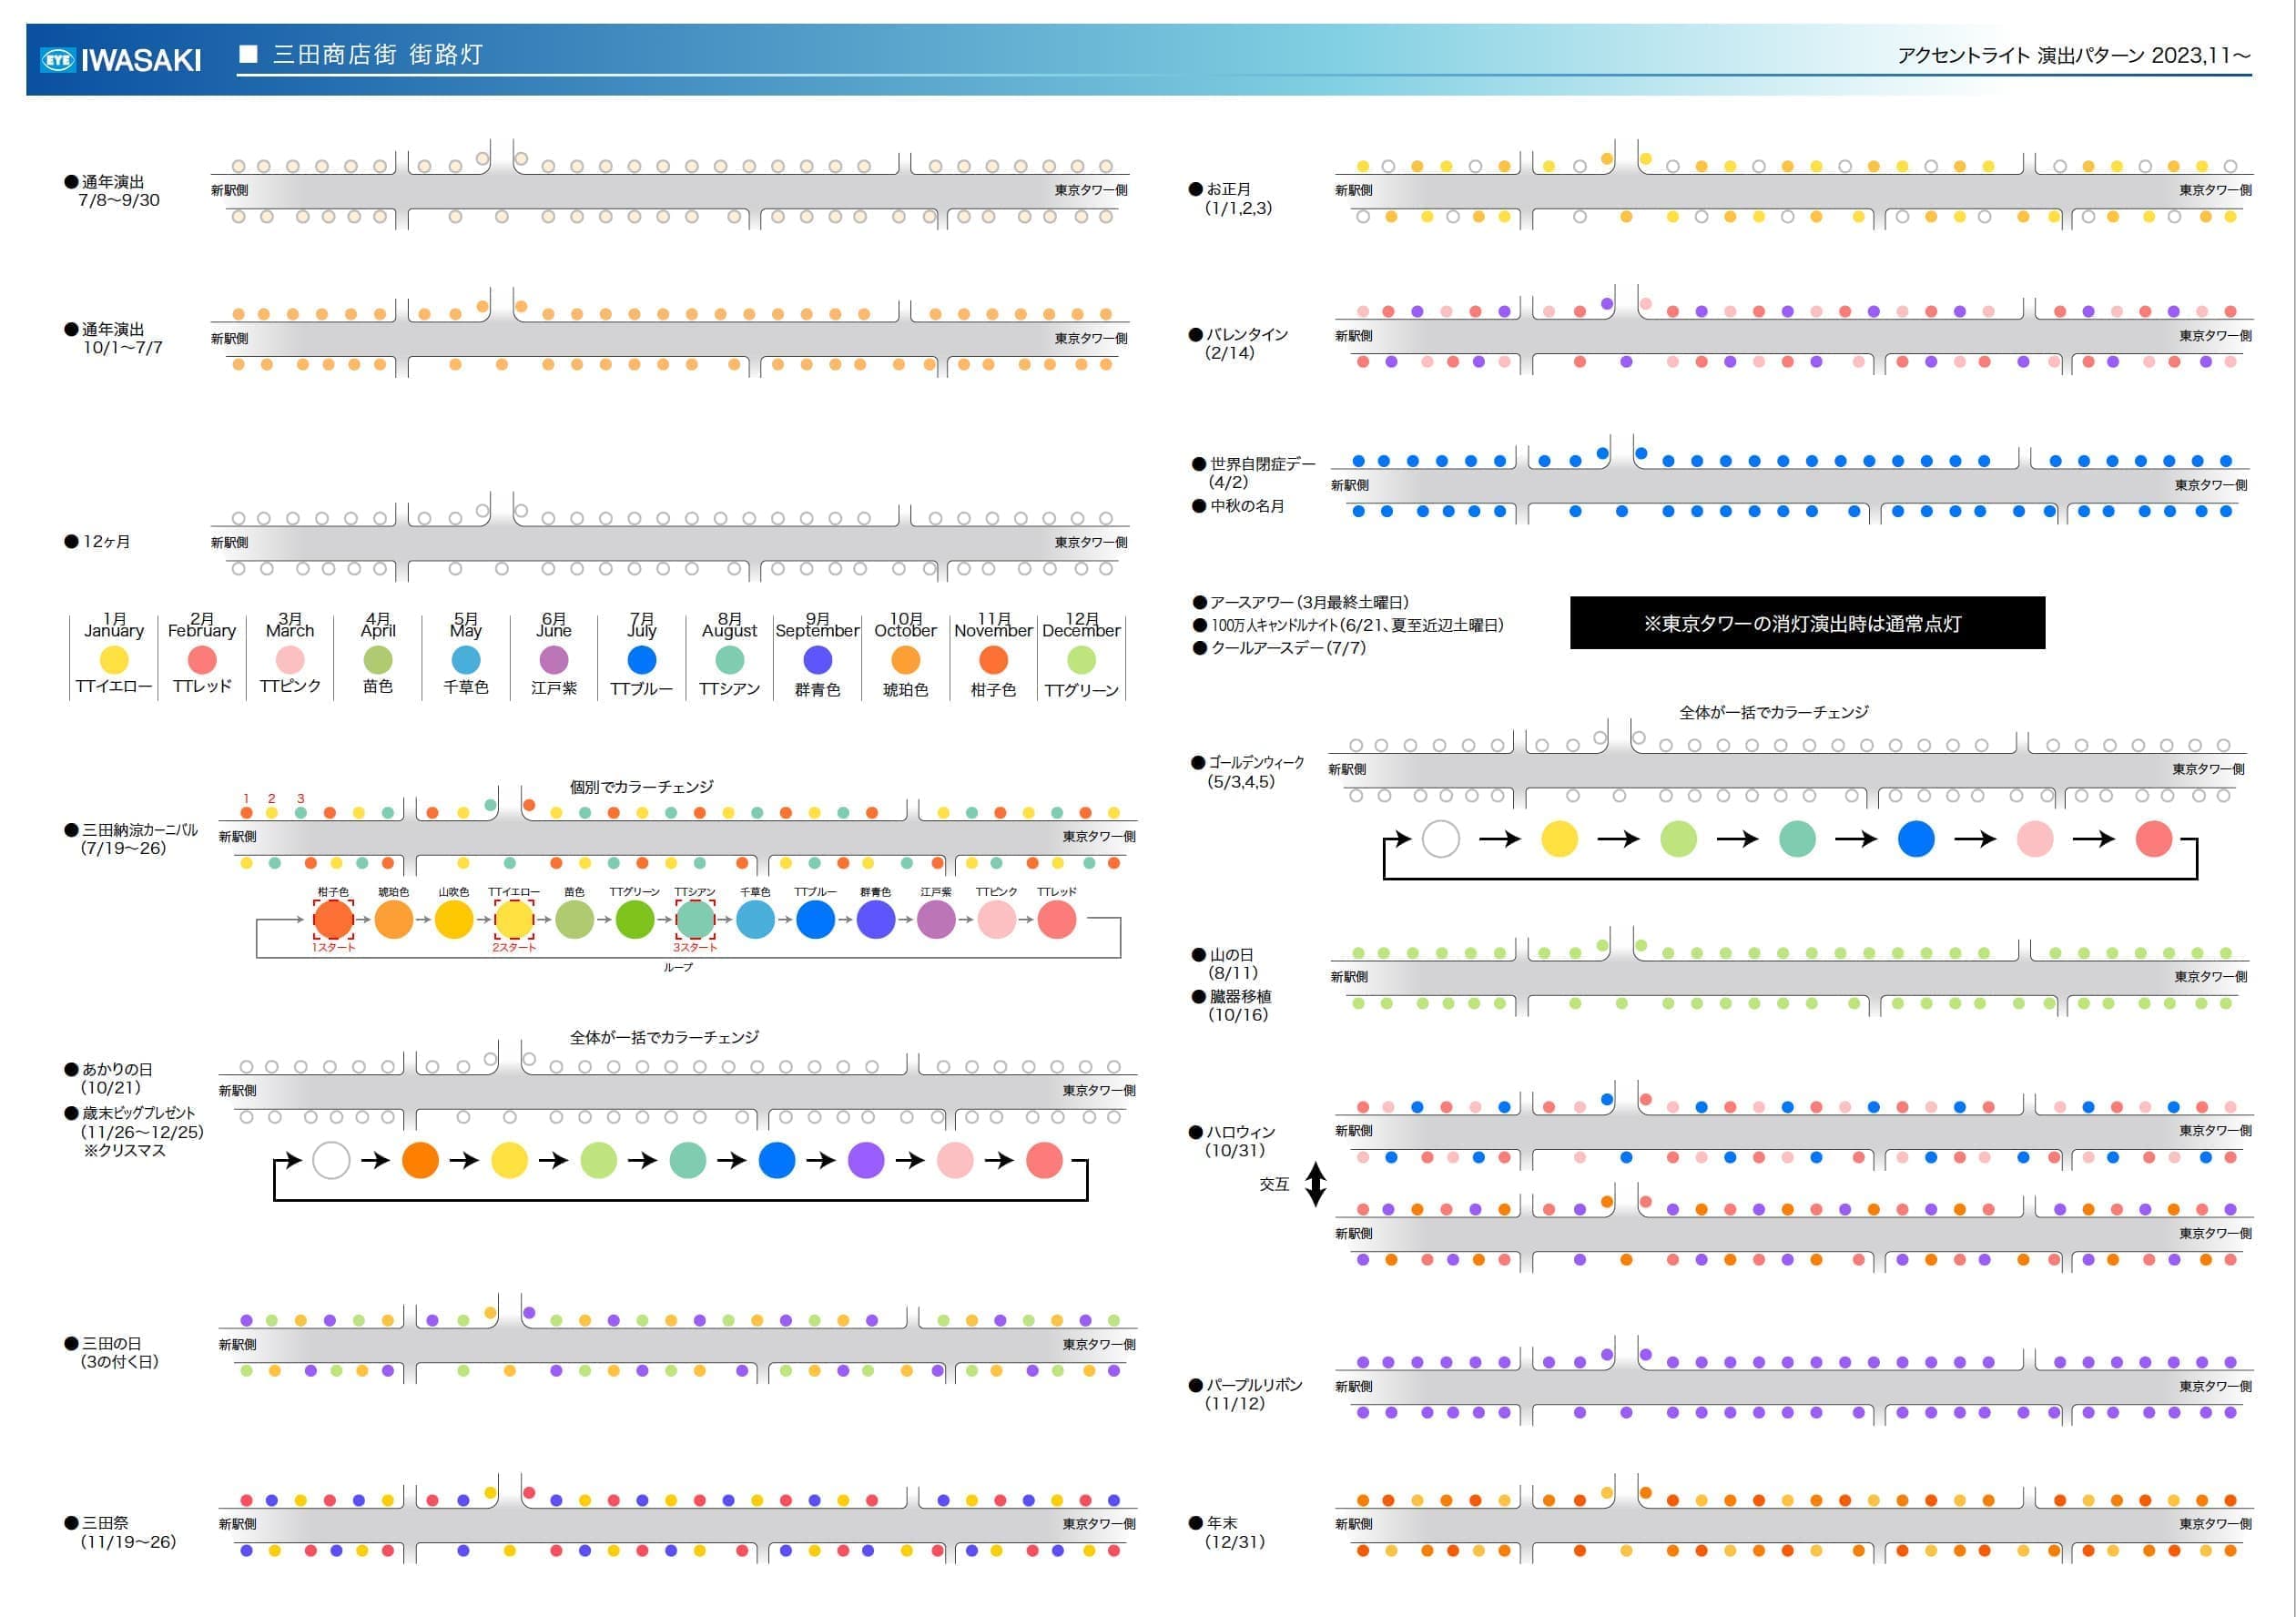Select the July TTブルー swatch

642,660
